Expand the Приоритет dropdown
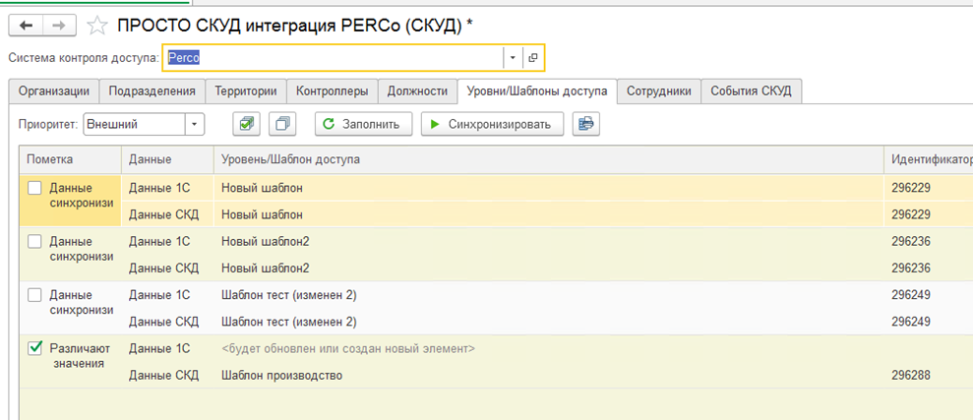Screen dimensions: 973x420 195,124
